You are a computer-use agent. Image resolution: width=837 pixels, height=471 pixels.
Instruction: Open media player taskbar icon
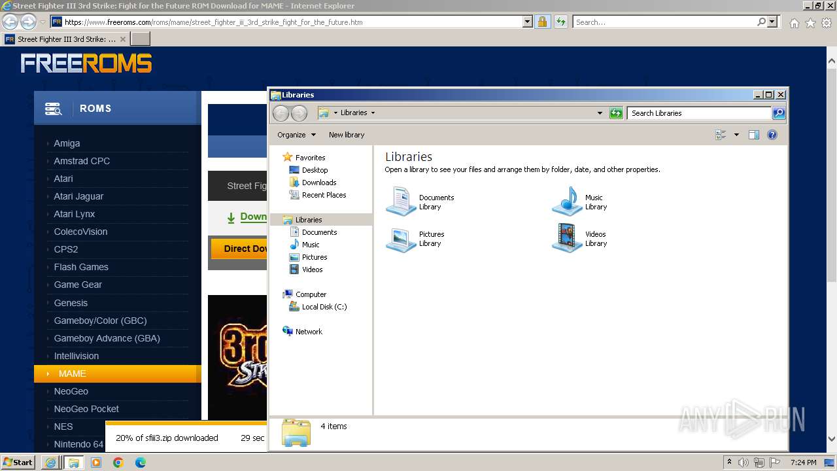96,462
